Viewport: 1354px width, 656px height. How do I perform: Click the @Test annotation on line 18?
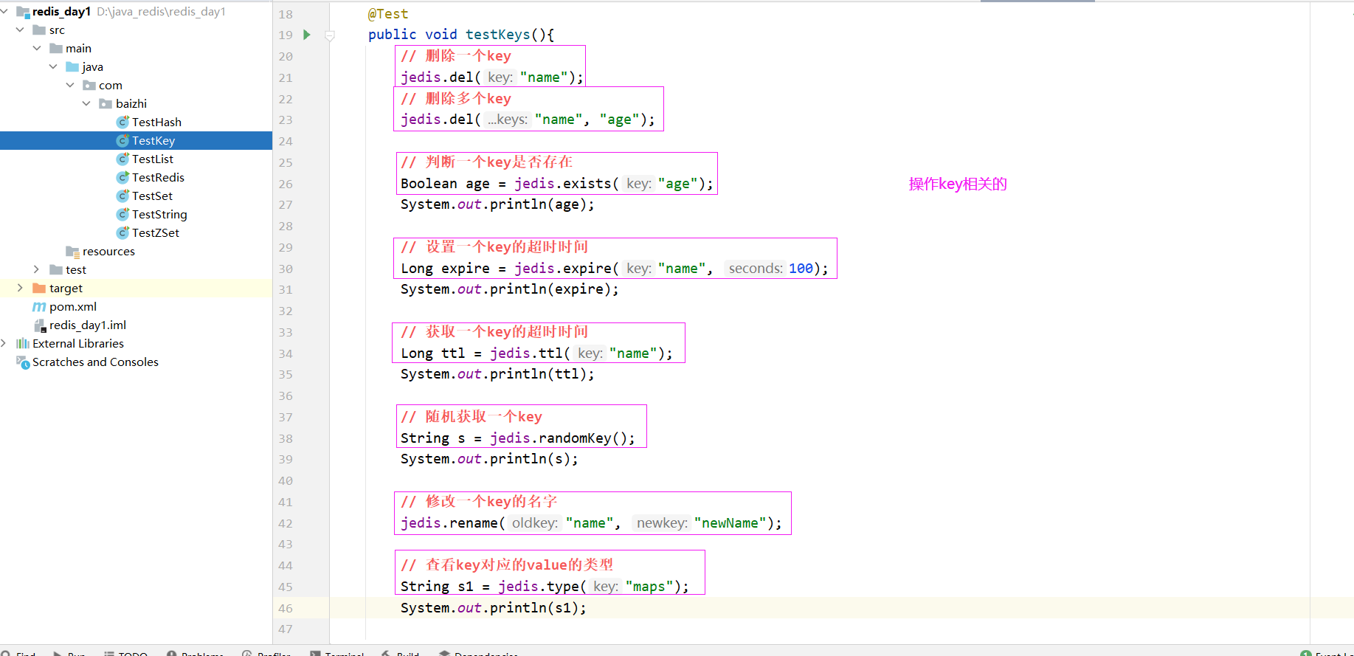(x=388, y=14)
